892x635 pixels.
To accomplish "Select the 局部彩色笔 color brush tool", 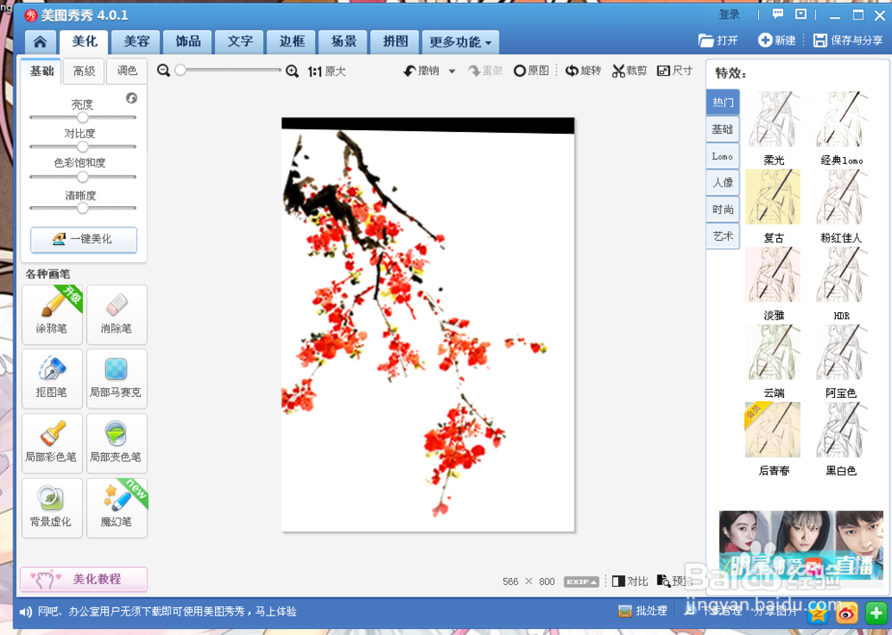I will coord(52,443).
